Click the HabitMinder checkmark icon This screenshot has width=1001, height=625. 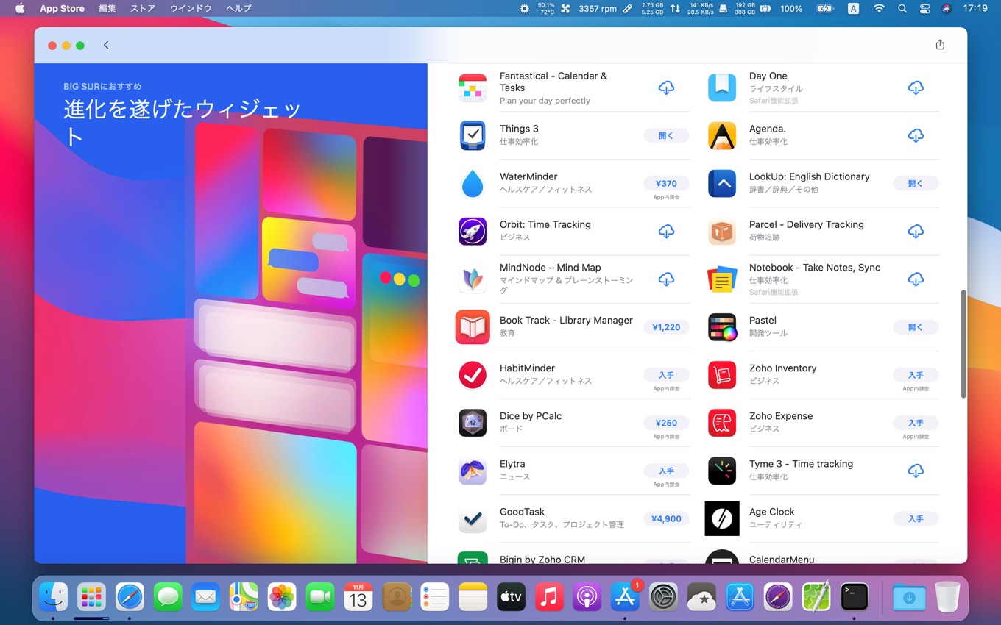click(x=473, y=374)
